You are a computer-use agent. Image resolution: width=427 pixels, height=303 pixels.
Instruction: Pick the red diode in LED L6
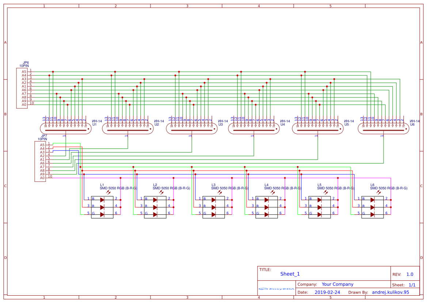[x=372, y=207]
